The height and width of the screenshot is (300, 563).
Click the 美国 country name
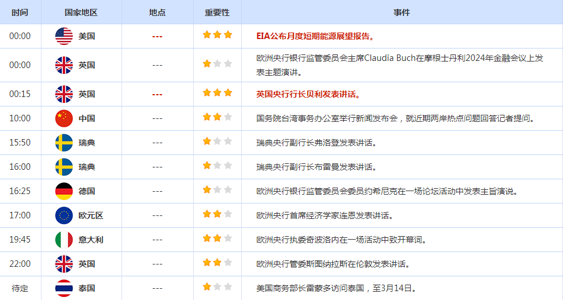[87, 36]
